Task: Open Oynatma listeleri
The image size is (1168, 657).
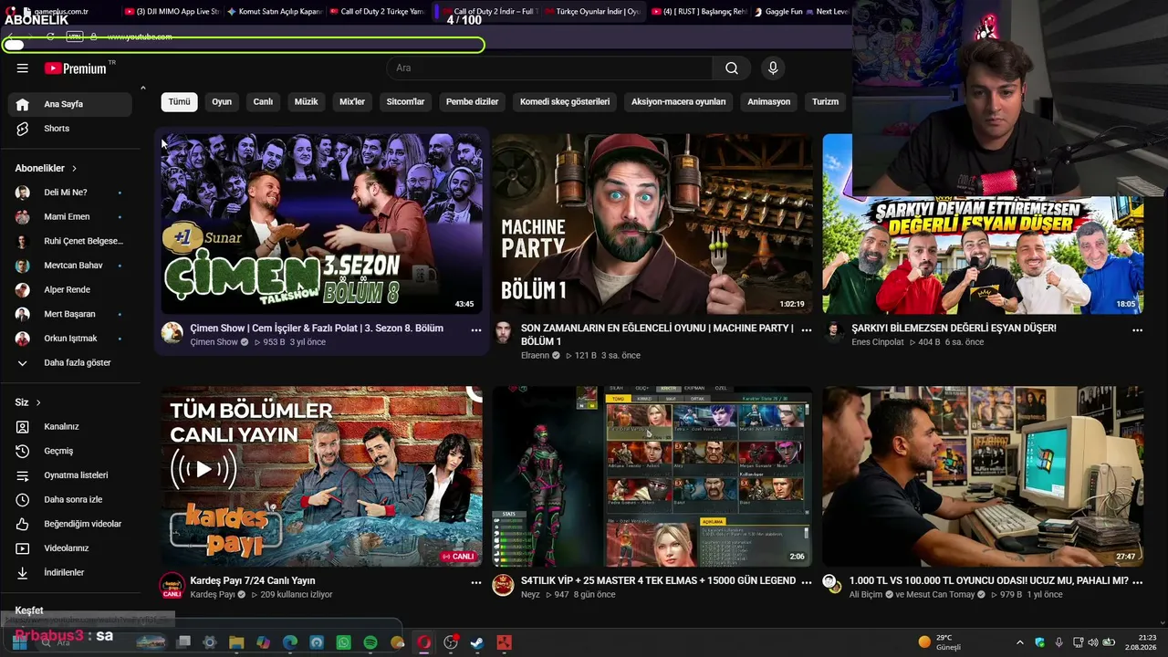Action: [x=69, y=475]
